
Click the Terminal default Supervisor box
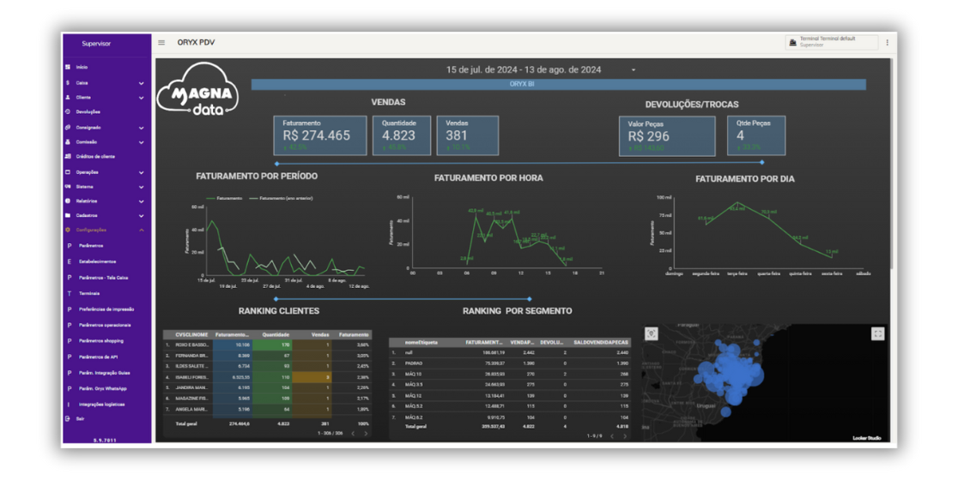pos(832,42)
